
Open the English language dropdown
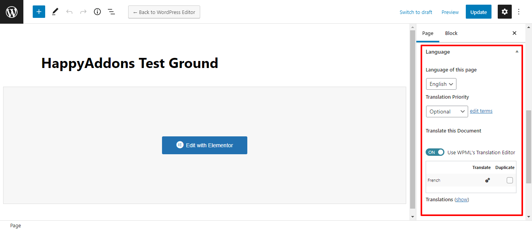(441, 84)
